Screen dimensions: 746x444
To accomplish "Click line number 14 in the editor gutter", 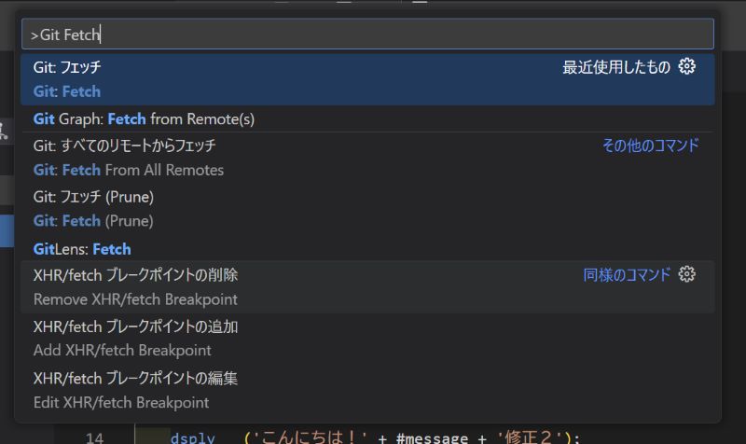I will point(95,437).
